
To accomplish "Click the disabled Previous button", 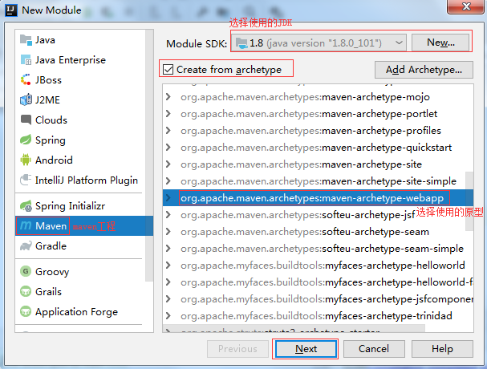I will pos(237,349).
